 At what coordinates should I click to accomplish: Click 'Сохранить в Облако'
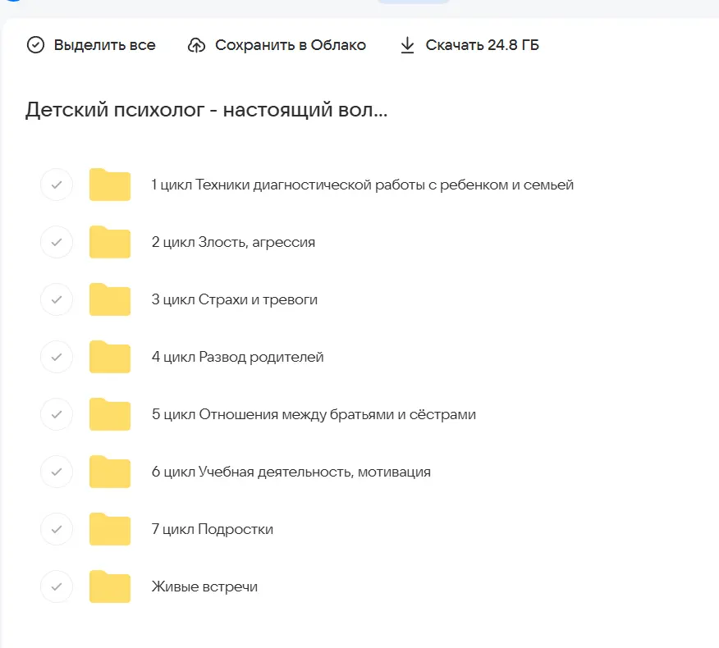click(x=290, y=45)
